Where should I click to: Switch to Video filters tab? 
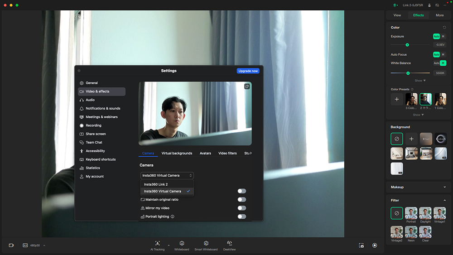(x=227, y=154)
